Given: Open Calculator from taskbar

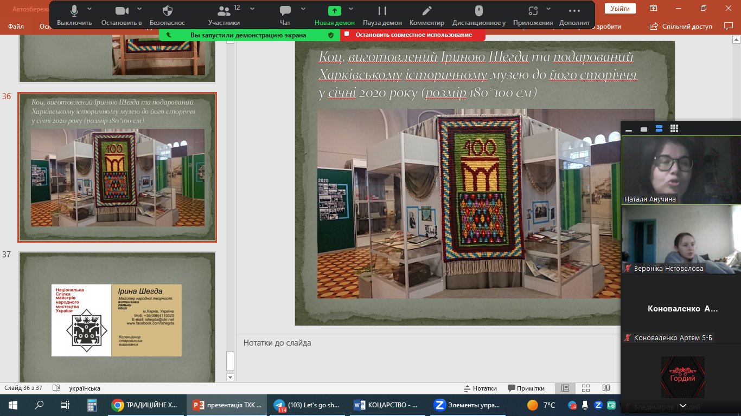Looking at the screenshot, I should click(91, 405).
